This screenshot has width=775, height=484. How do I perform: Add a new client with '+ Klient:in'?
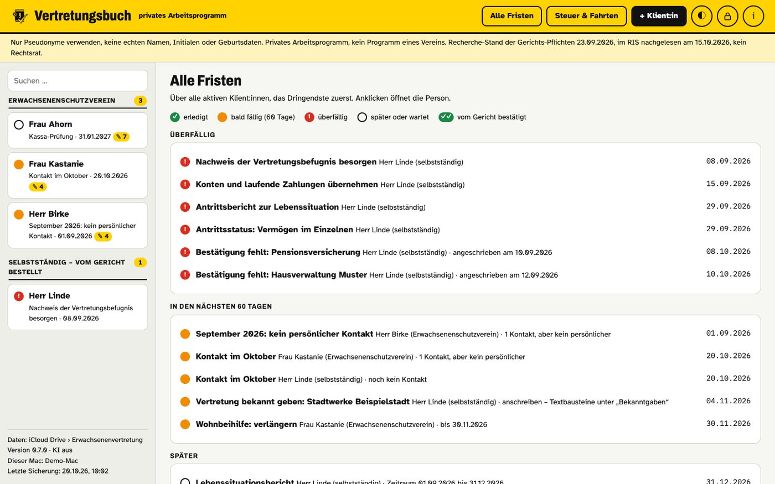tap(659, 16)
